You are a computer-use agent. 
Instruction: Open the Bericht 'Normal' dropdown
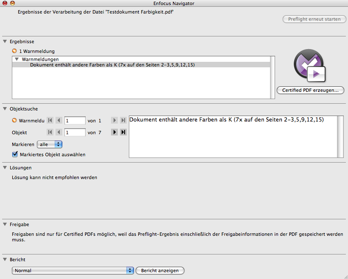[x=72, y=271]
